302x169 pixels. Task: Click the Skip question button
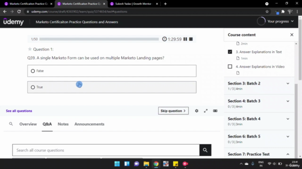point(173,111)
